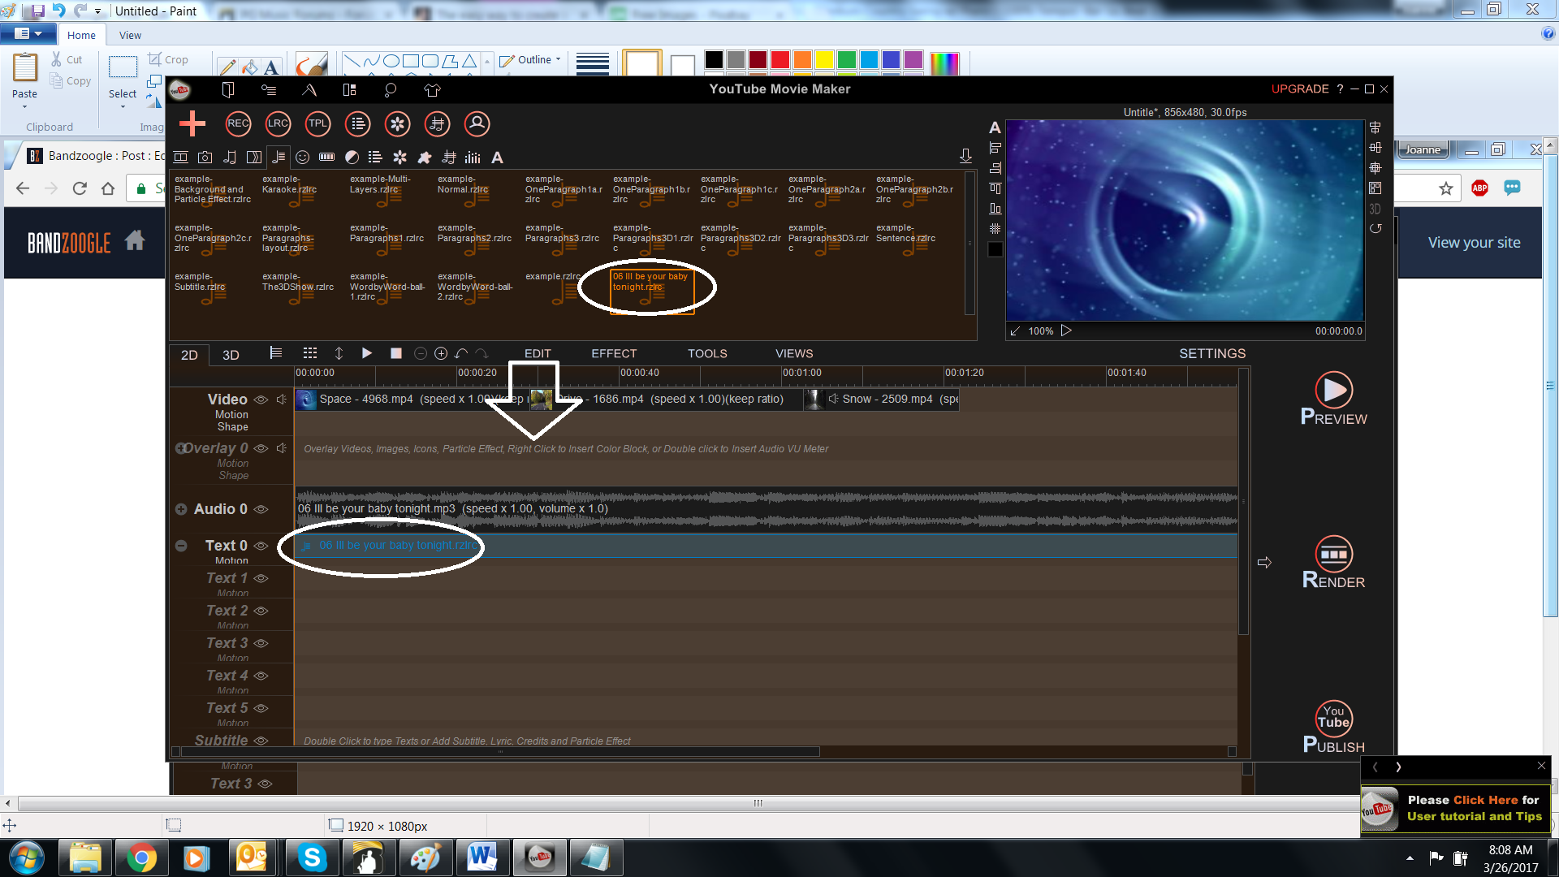Mute the Video track speaker

(x=282, y=400)
